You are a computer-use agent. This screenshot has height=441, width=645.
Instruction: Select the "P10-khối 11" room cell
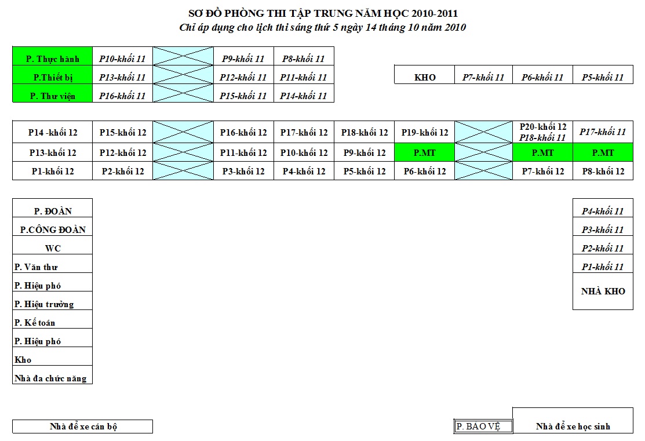(122, 59)
